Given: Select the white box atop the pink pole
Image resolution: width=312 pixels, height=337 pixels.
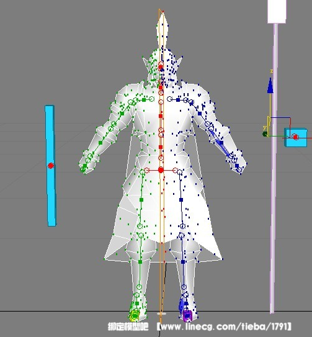Looking at the screenshot, I should click(x=277, y=11).
